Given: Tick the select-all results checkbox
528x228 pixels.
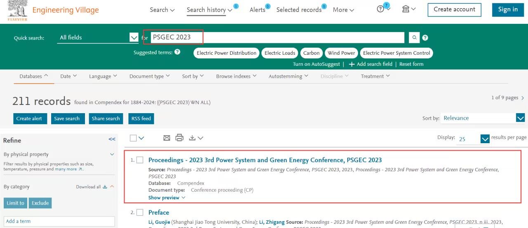Looking at the screenshot, I should coord(133,138).
